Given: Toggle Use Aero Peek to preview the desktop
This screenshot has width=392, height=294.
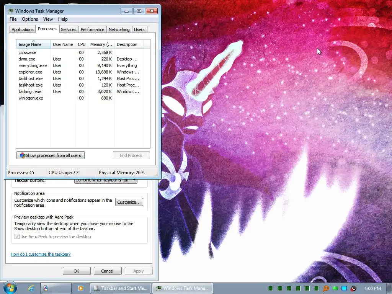Looking at the screenshot, I should (17, 237).
